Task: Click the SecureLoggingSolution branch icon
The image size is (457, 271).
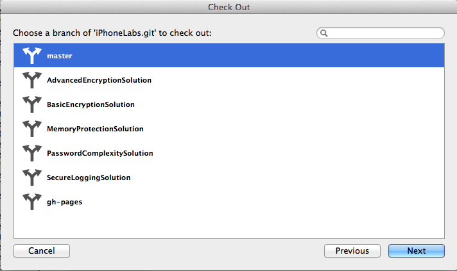Action: click(31, 177)
